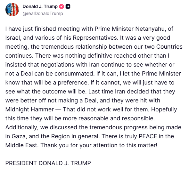Select the PRESIDENT DONALD J. TRUMP signature line
This screenshot has width=189, height=169.
click(48, 163)
